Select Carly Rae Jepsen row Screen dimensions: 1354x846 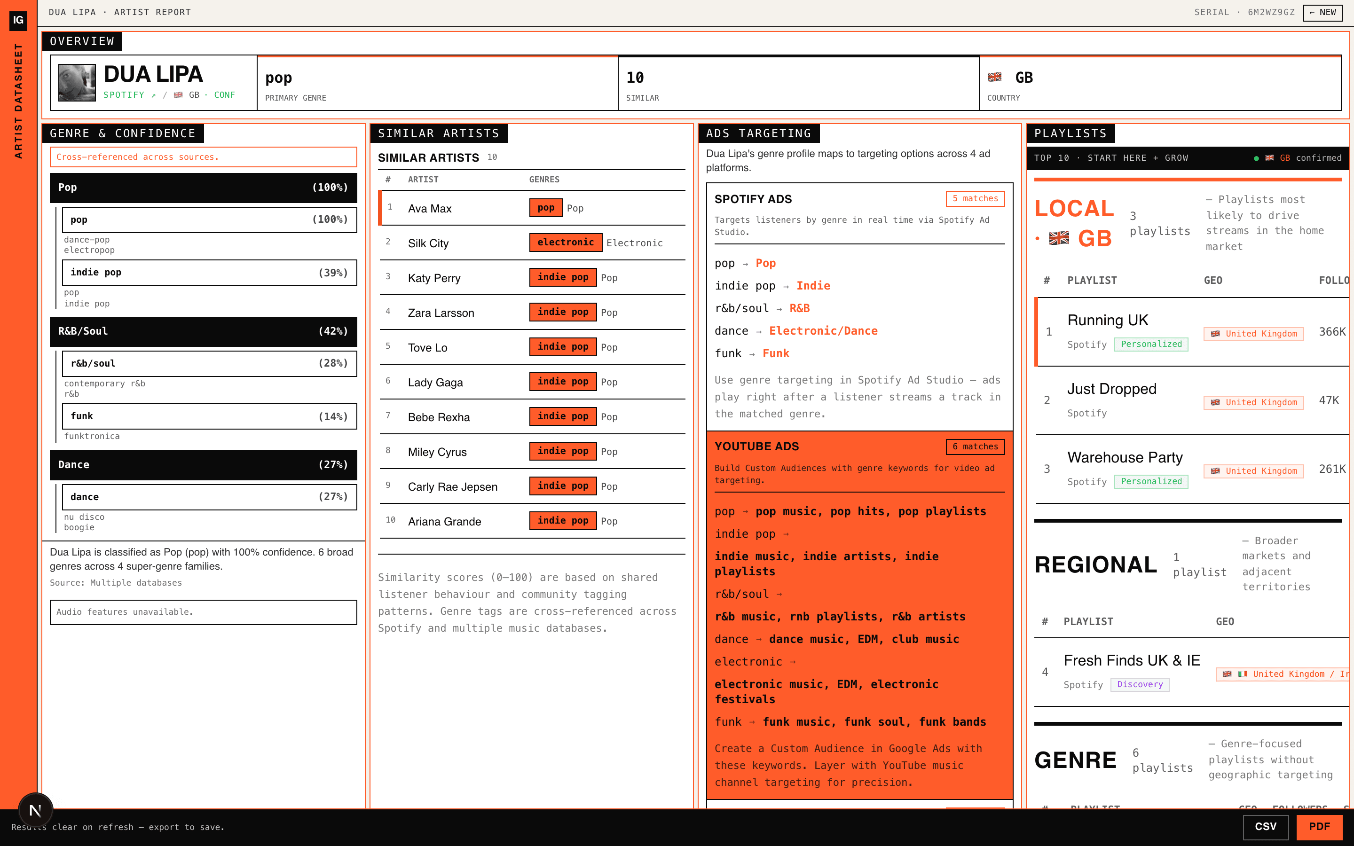coord(532,486)
